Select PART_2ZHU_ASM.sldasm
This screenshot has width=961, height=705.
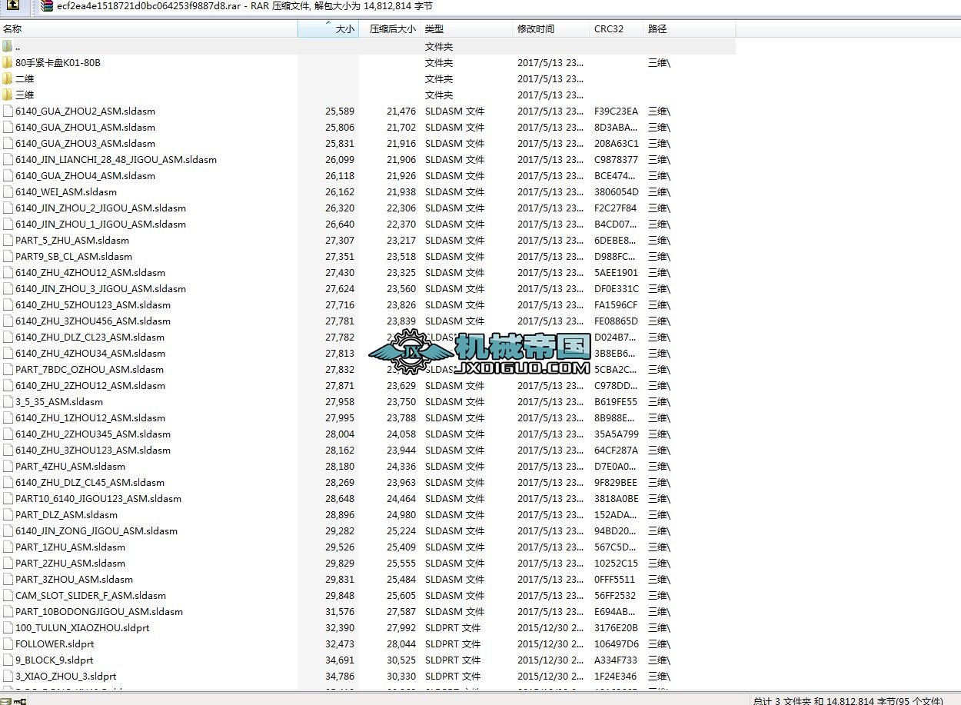70,564
